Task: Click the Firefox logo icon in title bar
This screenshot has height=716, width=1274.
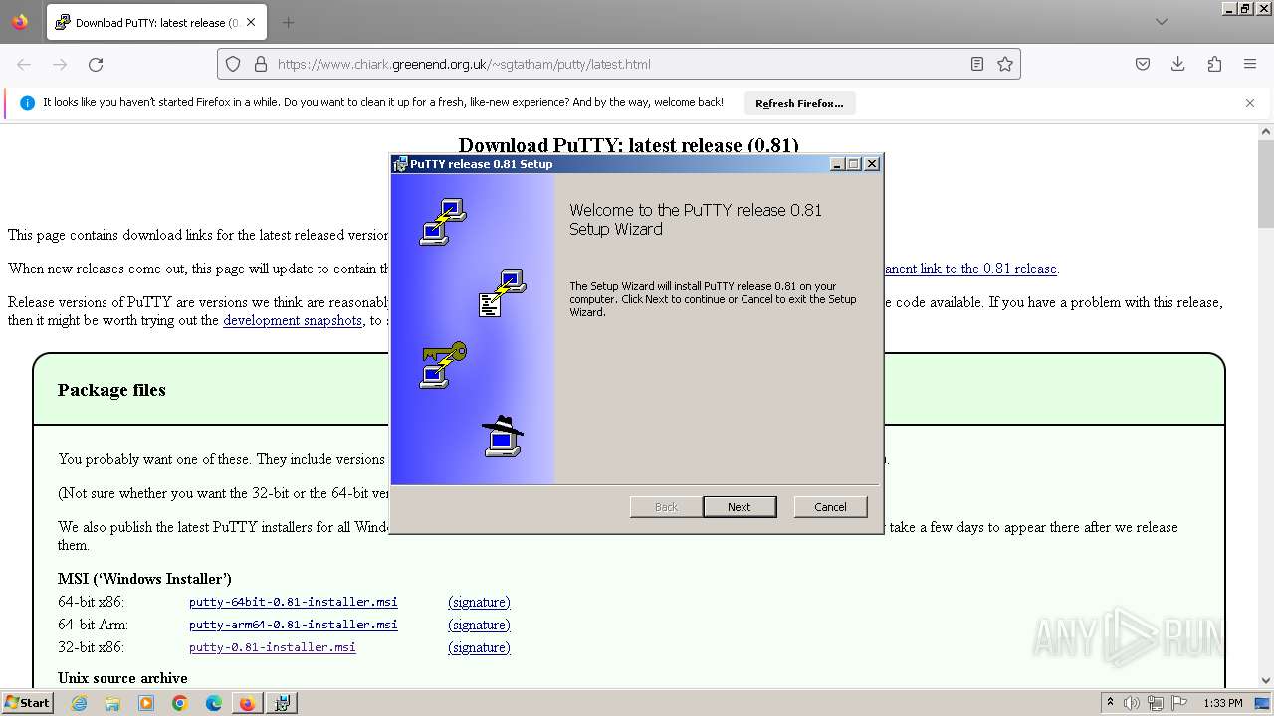Action: 20,21
